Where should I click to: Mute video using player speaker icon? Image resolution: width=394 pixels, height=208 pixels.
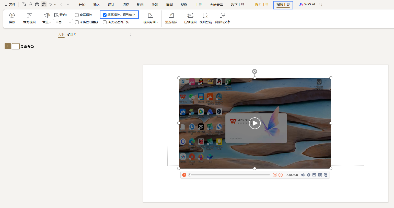(x=303, y=175)
